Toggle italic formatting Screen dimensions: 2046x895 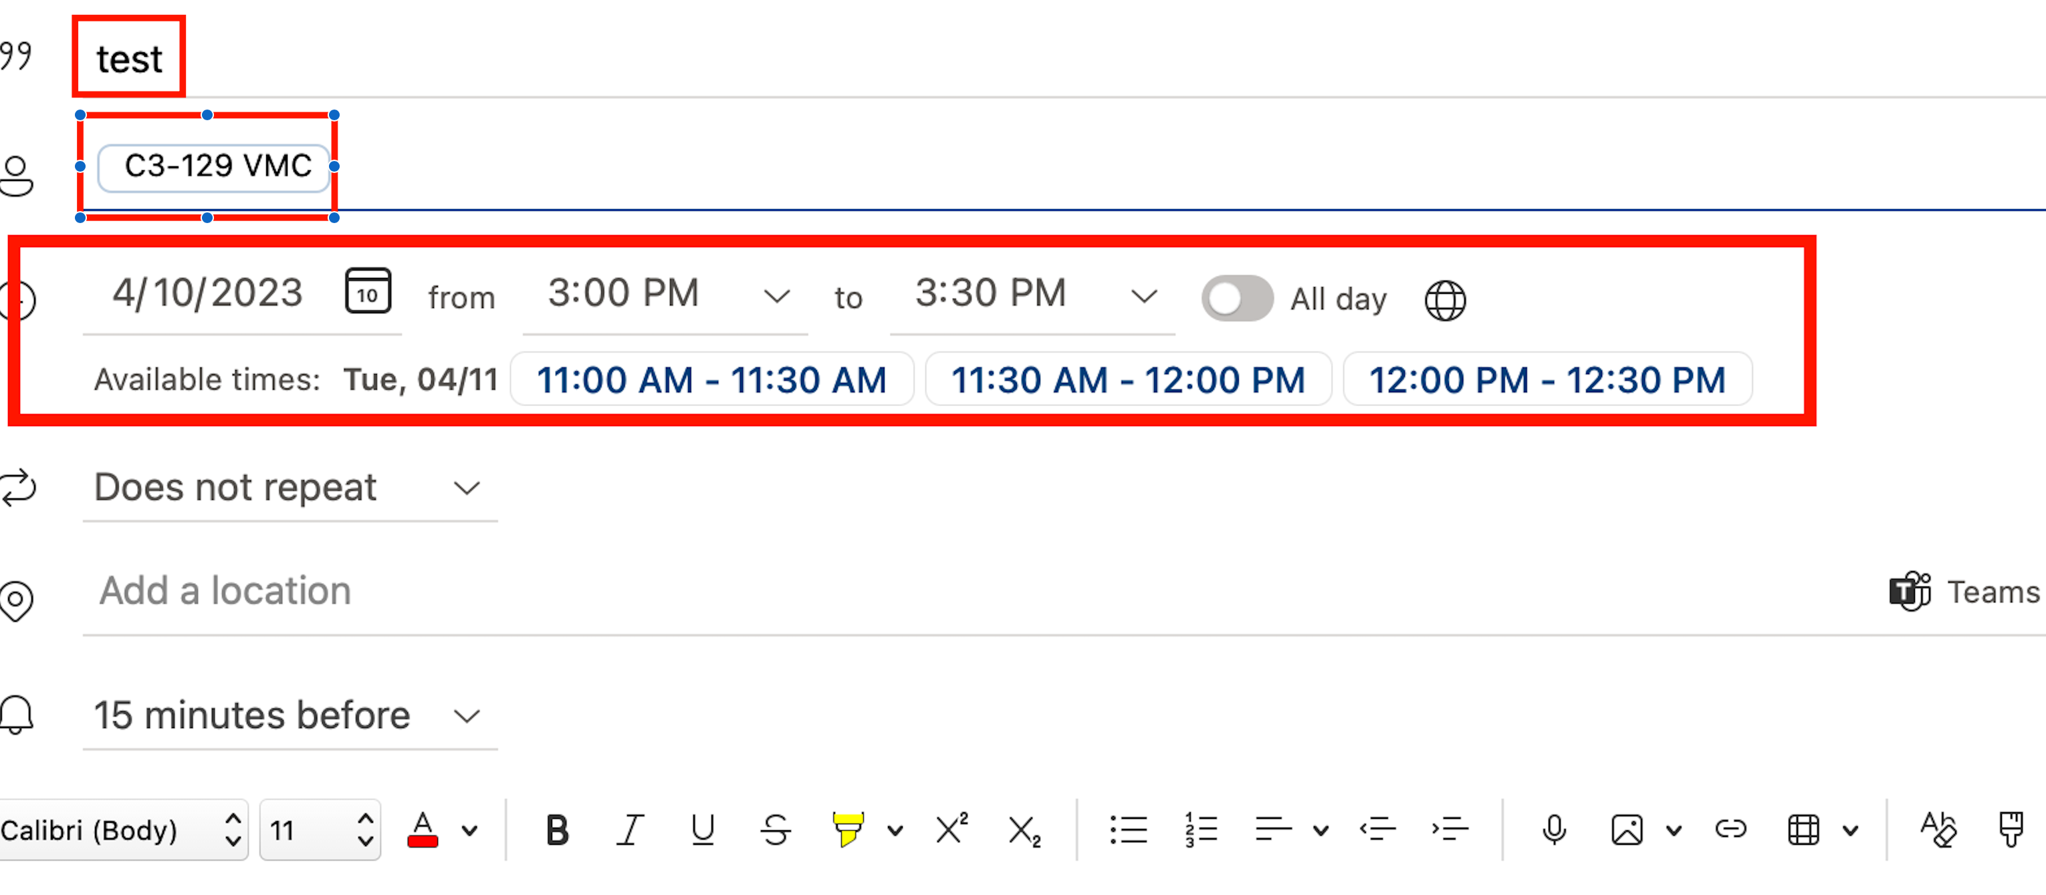[x=630, y=830]
